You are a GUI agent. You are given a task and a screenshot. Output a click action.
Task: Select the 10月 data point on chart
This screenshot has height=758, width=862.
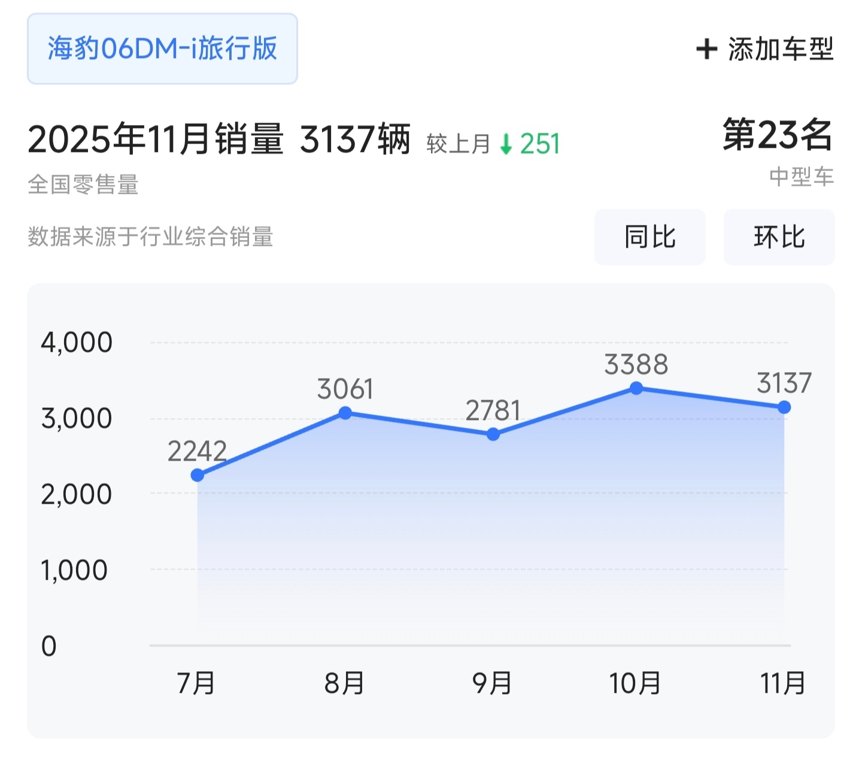(x=636, y=388)
